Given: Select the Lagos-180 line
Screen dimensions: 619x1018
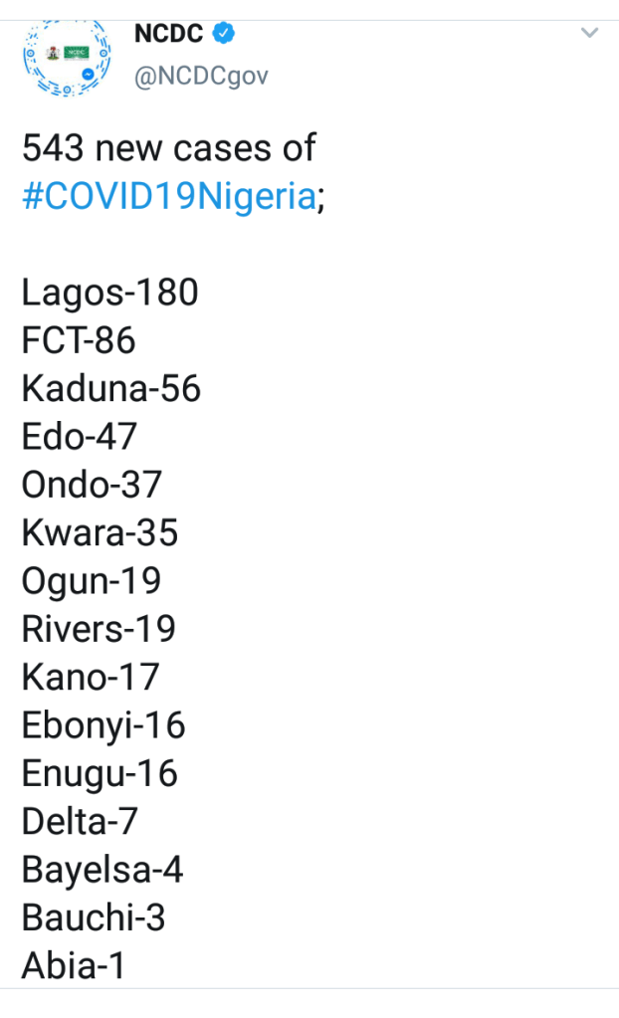Looking at the screenshot, I should pos(110,293).
